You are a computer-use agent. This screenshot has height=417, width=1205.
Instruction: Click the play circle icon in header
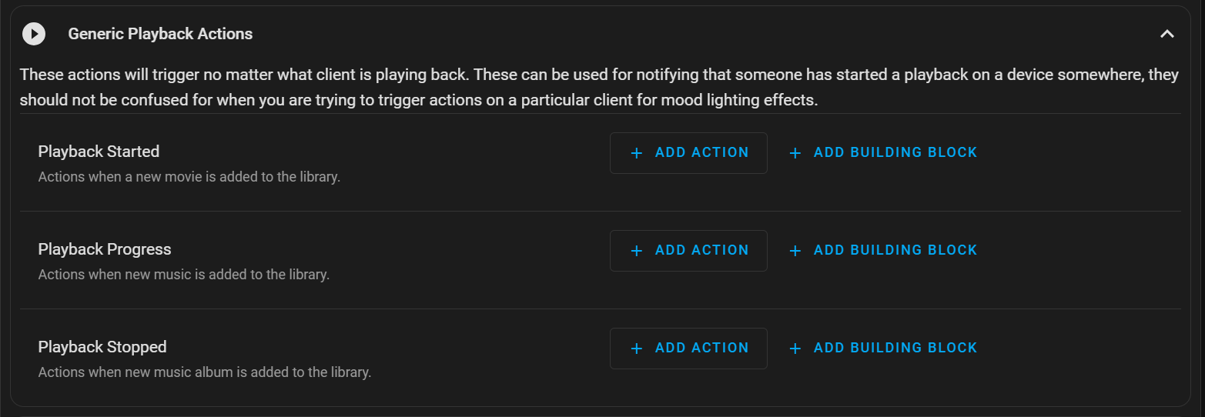[x=34, y=34]
